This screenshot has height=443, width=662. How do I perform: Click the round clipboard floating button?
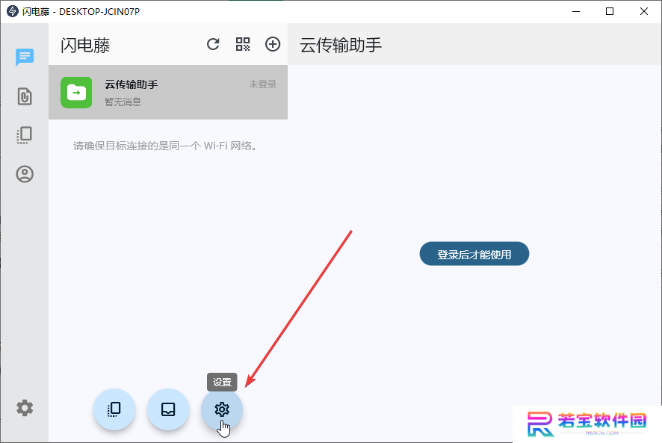click(114, 409)
